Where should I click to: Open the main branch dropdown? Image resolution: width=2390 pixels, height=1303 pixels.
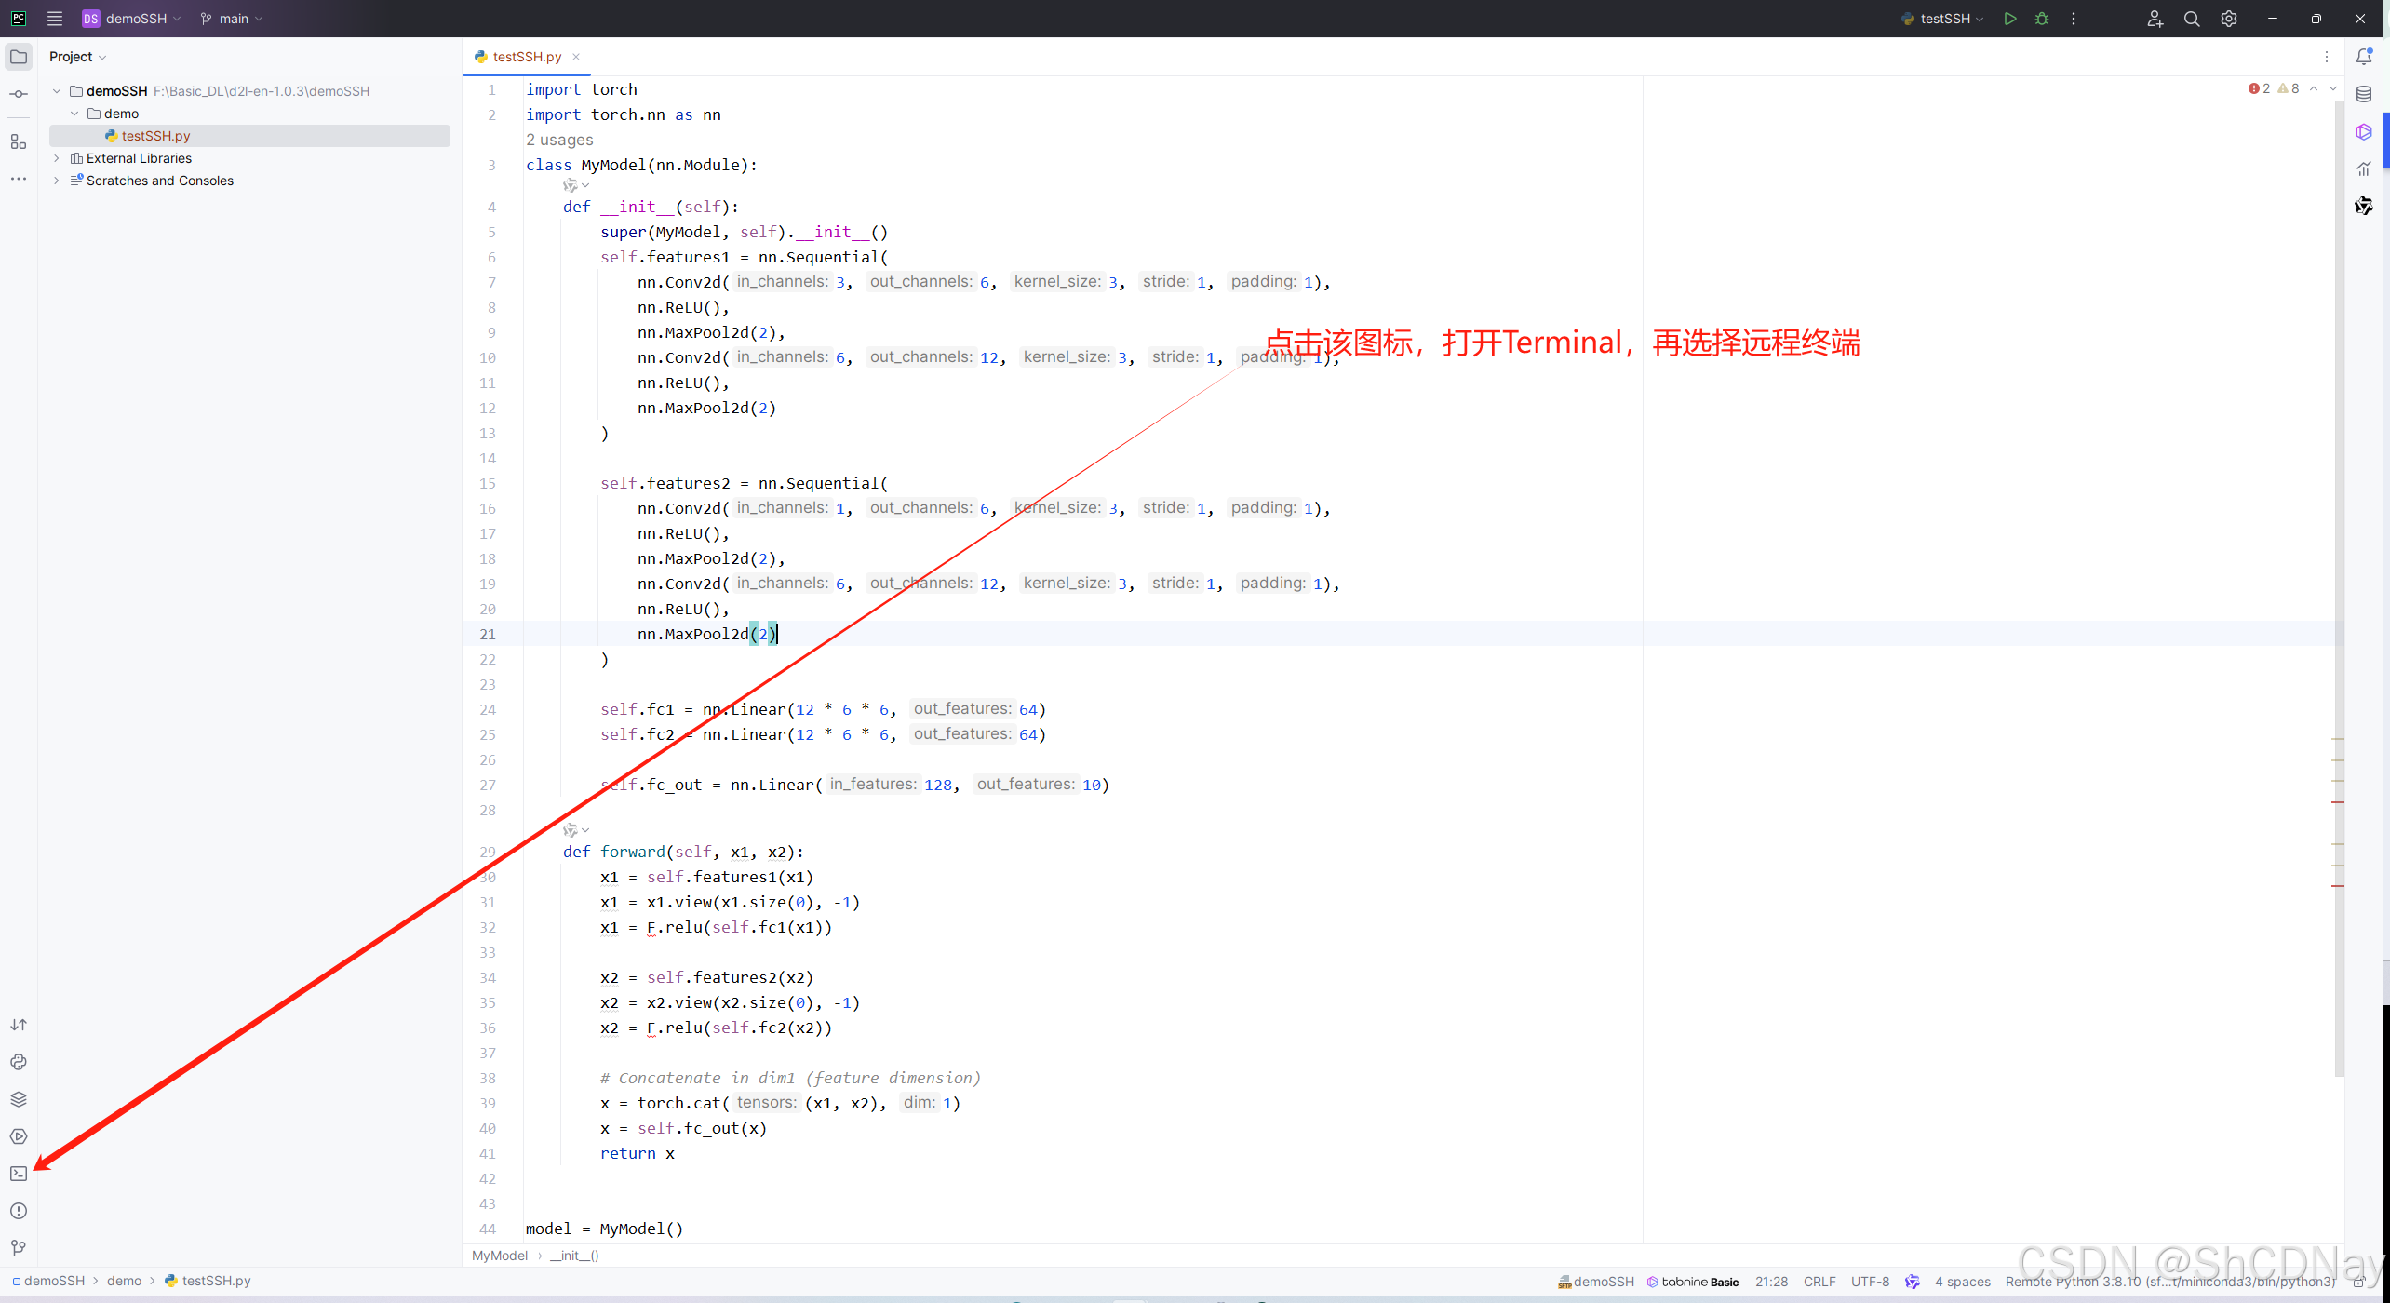point(233,19)
